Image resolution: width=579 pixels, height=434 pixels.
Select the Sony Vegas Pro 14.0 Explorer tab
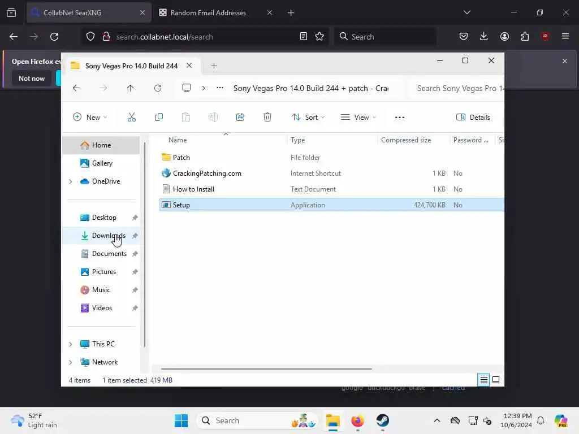click(131, 66)
